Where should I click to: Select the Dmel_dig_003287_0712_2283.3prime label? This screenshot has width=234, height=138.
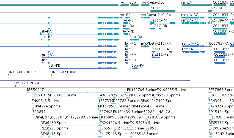(x=66, y=118)
